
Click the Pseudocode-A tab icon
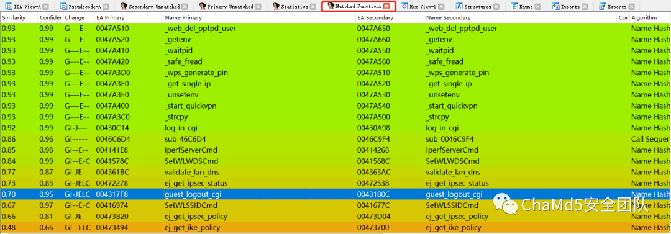pos(63,6)
